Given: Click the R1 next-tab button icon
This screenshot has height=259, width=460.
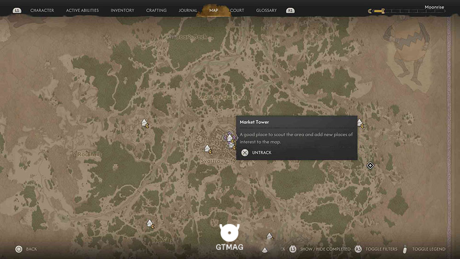Looking at the screenshot, I should pyautogui.click(x=290, y=10).
